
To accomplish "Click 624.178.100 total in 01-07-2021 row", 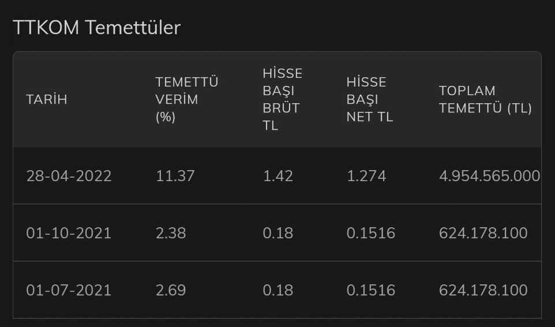I will 483,290.
